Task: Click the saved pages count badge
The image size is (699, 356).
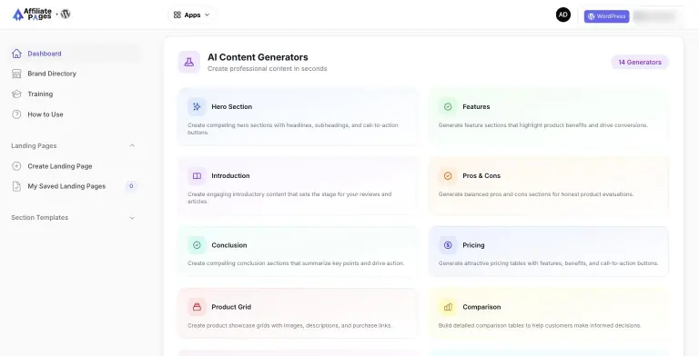Action: coord(131,186)
